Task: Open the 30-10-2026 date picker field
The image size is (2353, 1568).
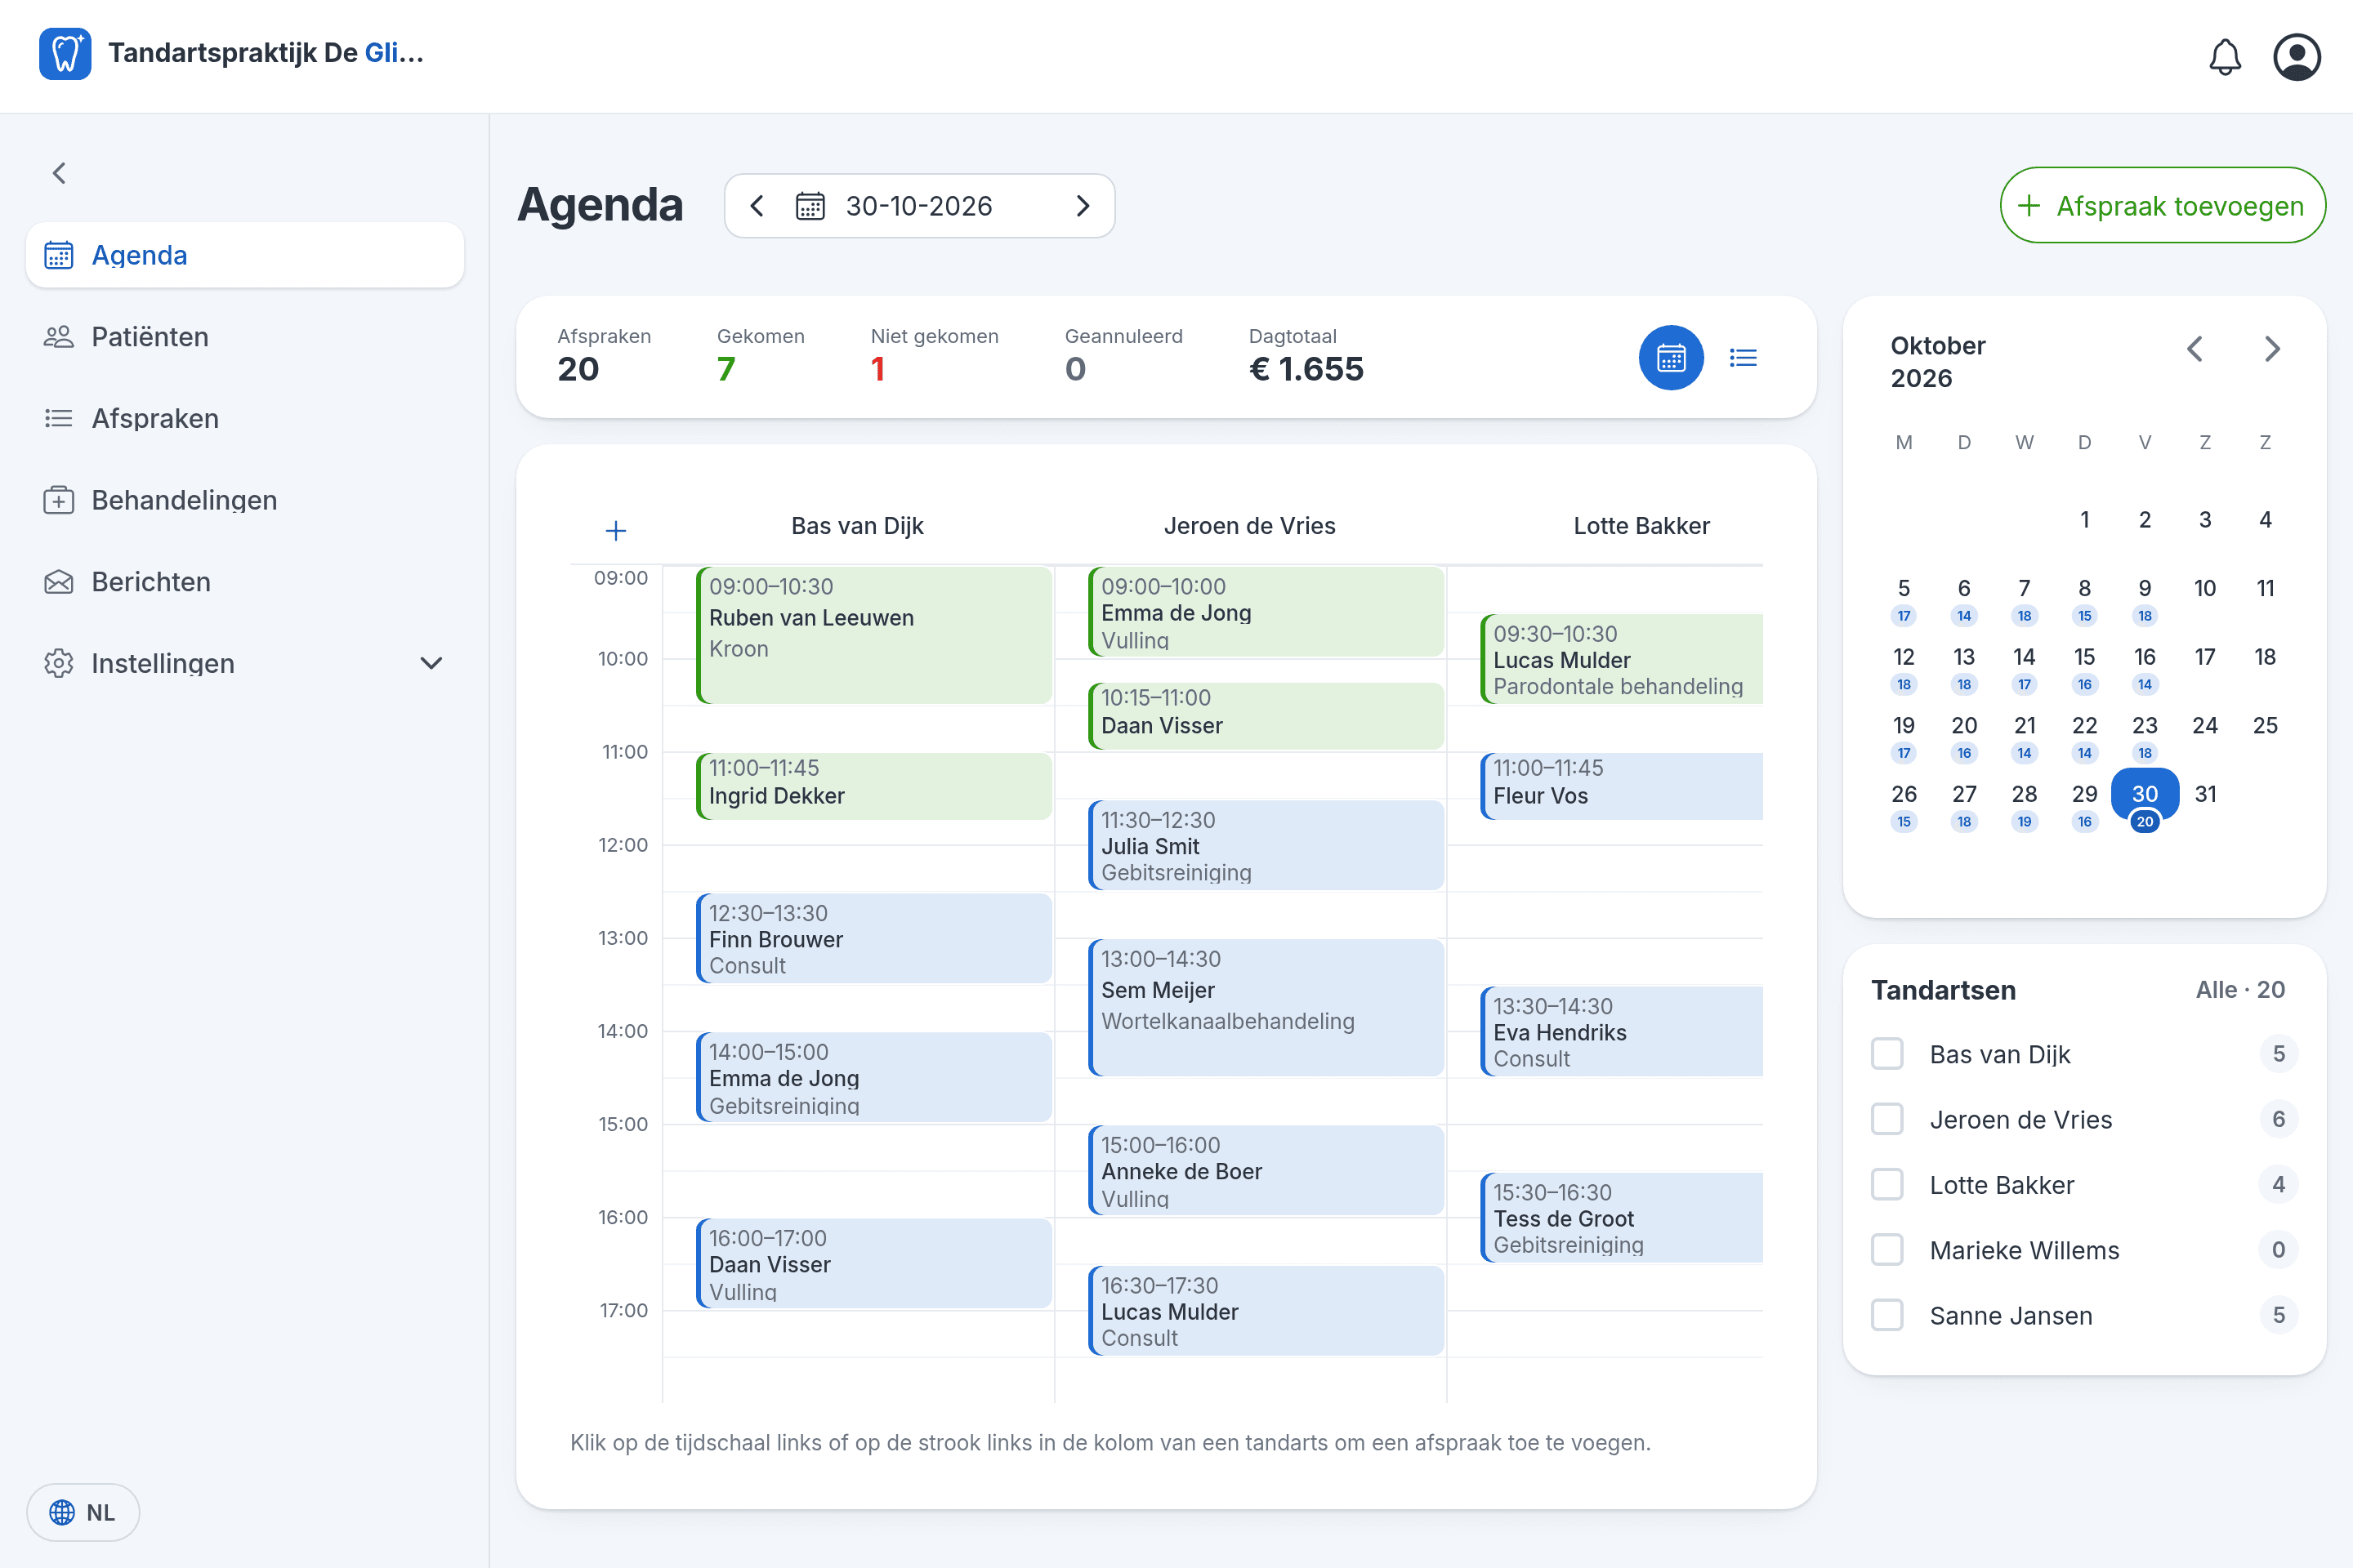Action: (x=919, y=206)
